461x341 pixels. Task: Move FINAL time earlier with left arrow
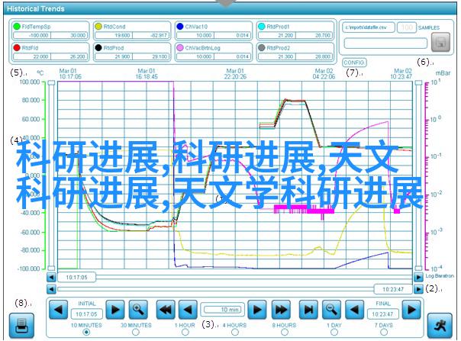click(354, 310)
